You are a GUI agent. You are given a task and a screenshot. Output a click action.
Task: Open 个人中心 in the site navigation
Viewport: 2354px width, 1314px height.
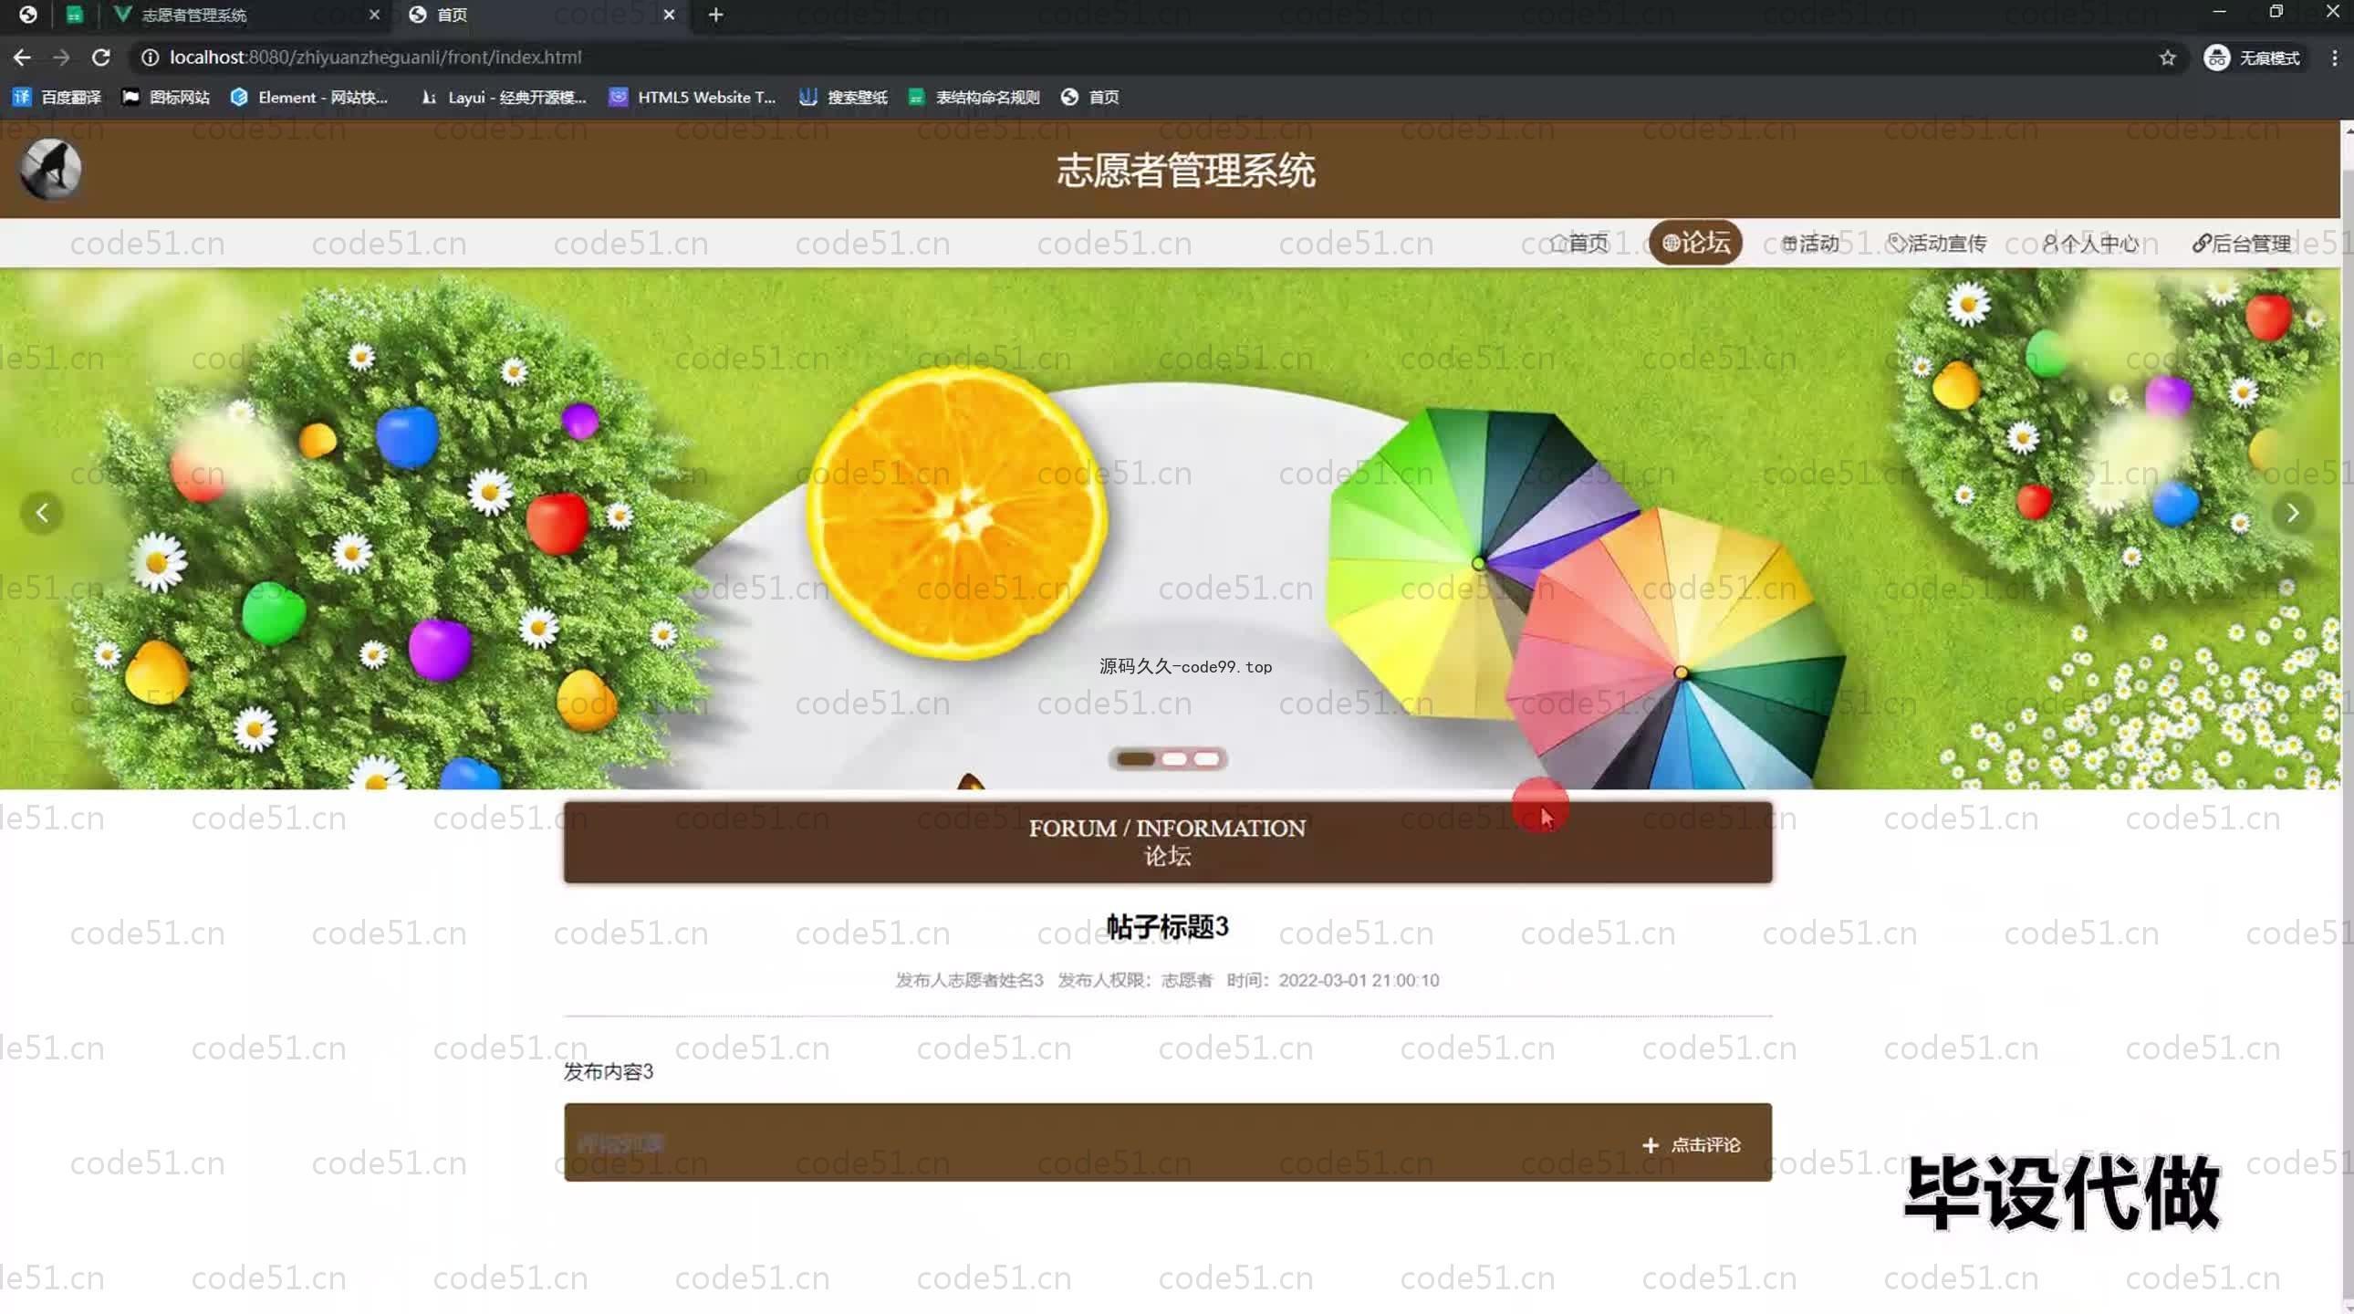click(2090, 243)
